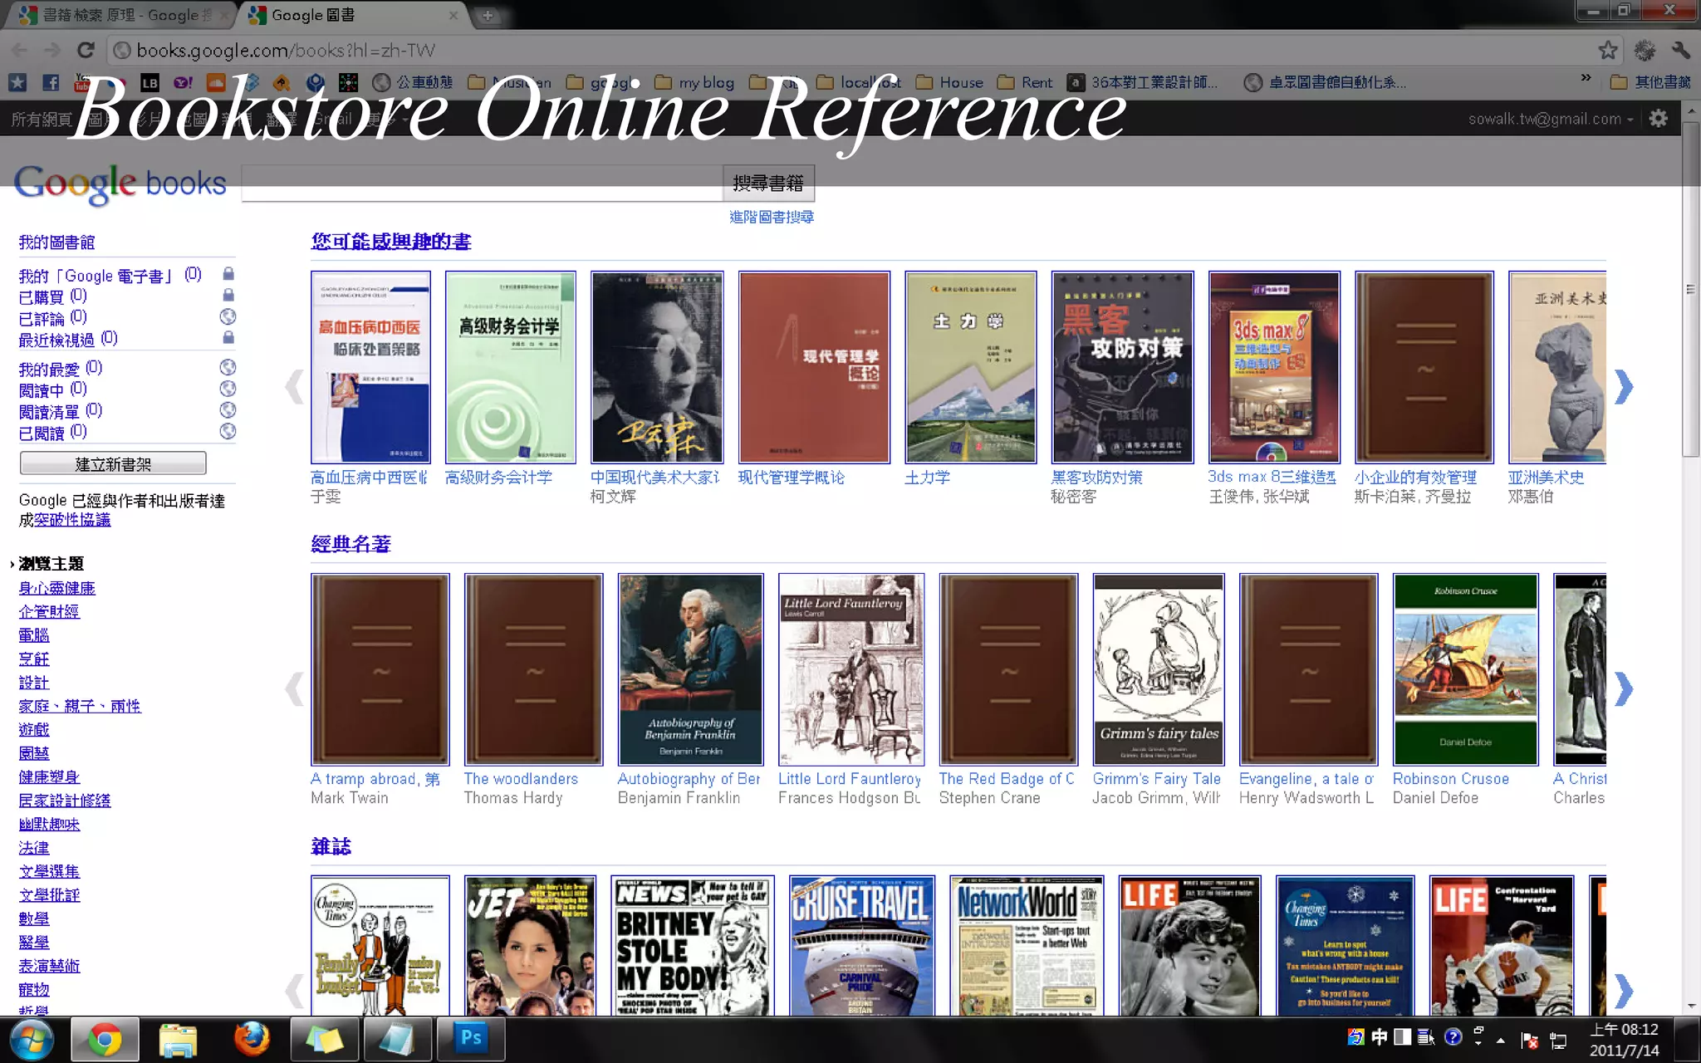
Task: Open Little Lord Fauntleroy title link
Action: tap(850, 779)
